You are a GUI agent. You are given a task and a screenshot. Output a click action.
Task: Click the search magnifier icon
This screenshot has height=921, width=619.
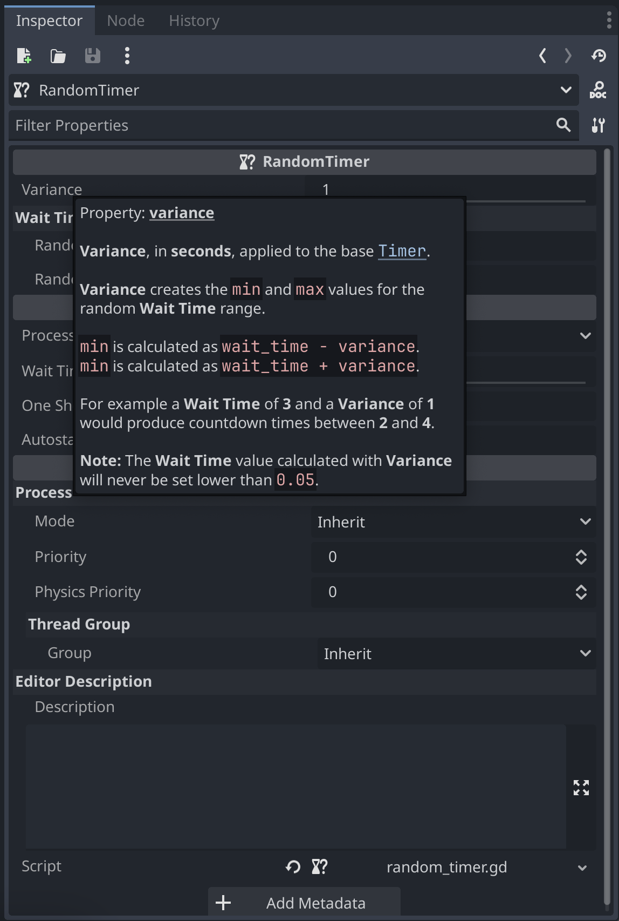(563, 125)
